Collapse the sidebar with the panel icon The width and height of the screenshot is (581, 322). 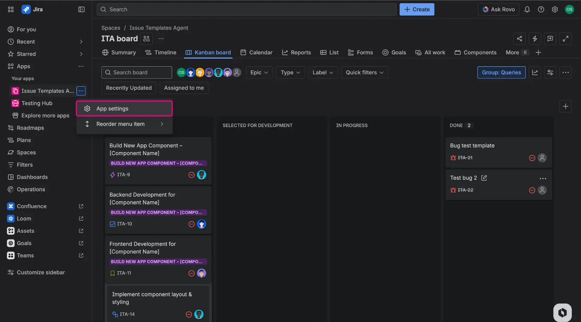pyautogui.click(x=81, y=9)
